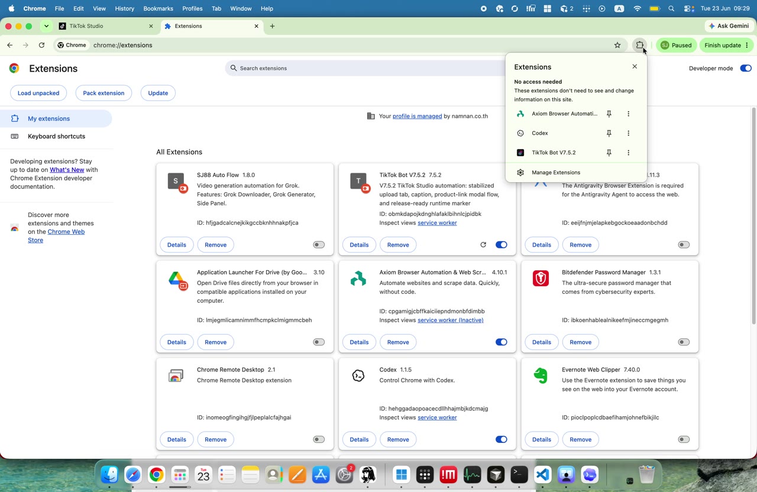The image size is (757, 492).
Task: Open Visual Studio Code from the Dock
Action: click(543, 474)
